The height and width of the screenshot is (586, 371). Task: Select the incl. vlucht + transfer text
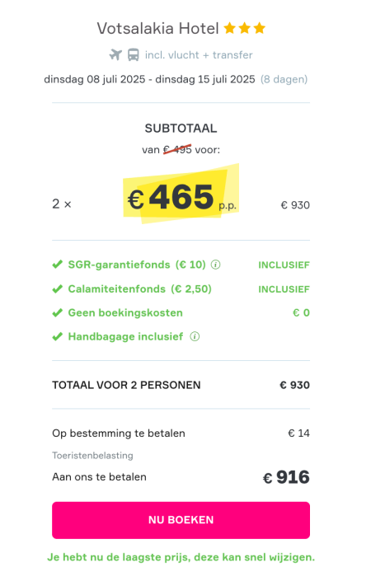pyautogui.click(x=199, y=55)
